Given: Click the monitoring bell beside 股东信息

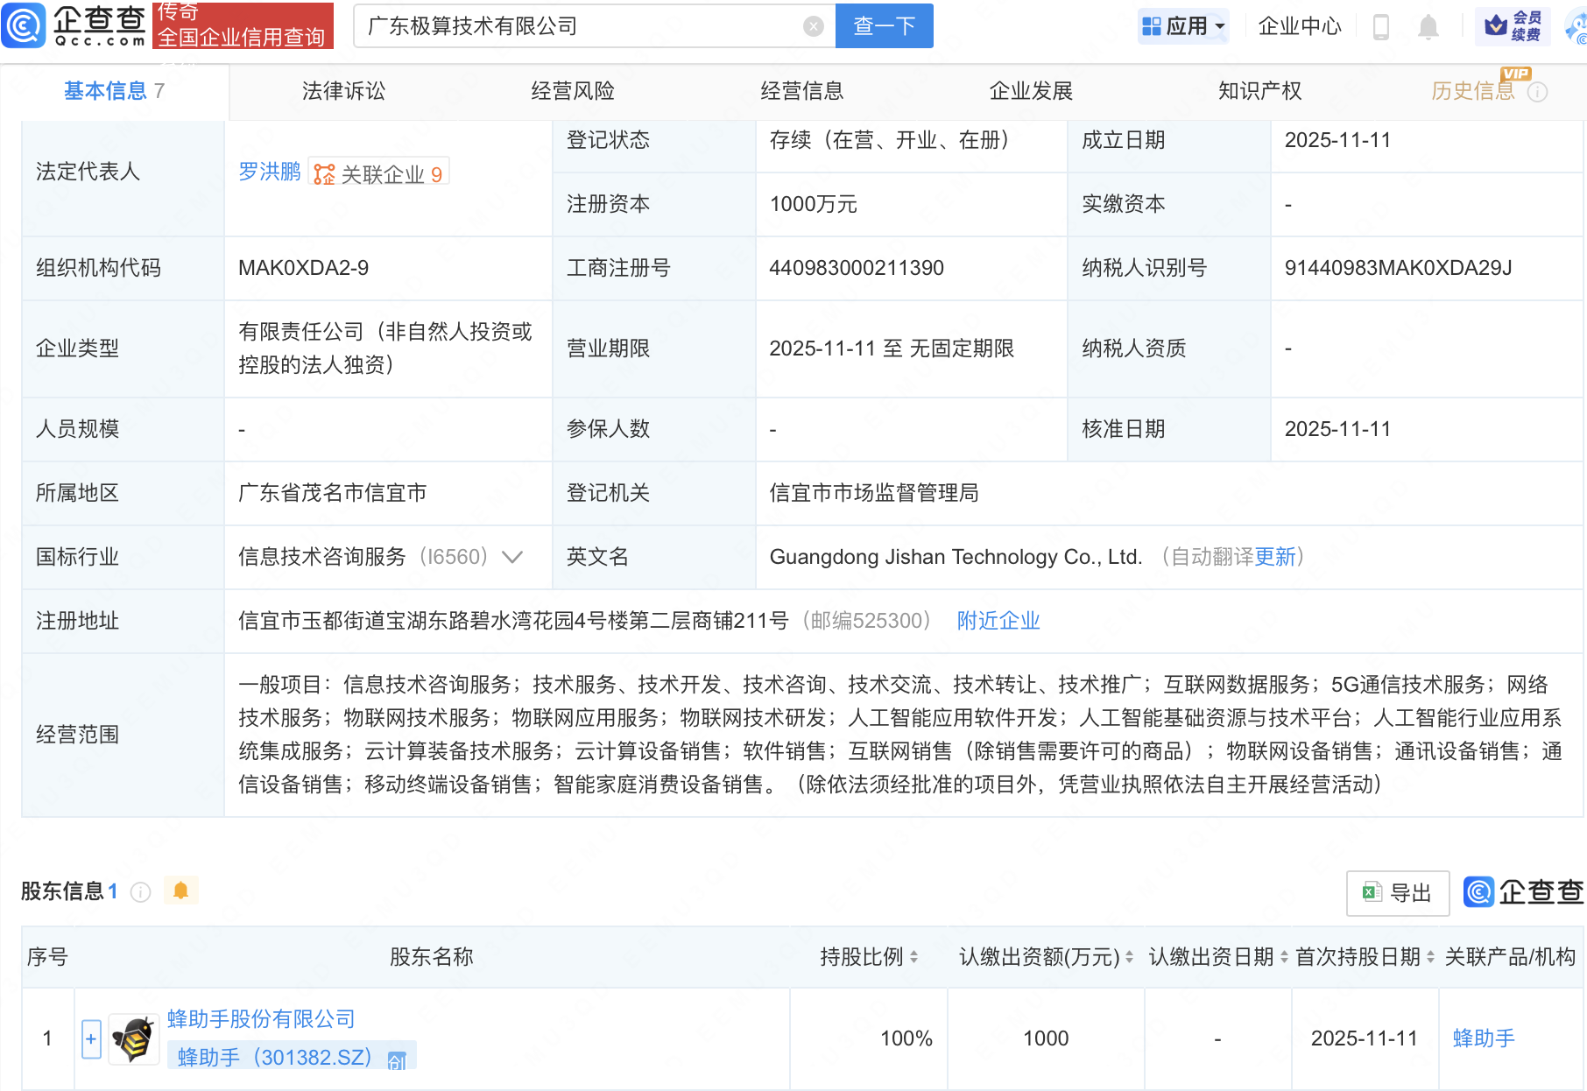Looking at the screenshot, I should pyautogui.click(x=181, y=890).
